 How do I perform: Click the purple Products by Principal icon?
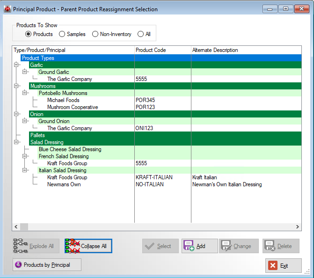18,264
